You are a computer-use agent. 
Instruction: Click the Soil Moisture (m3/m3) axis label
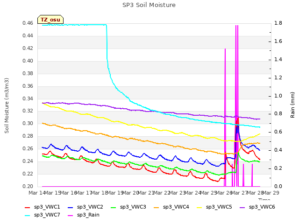7,105
